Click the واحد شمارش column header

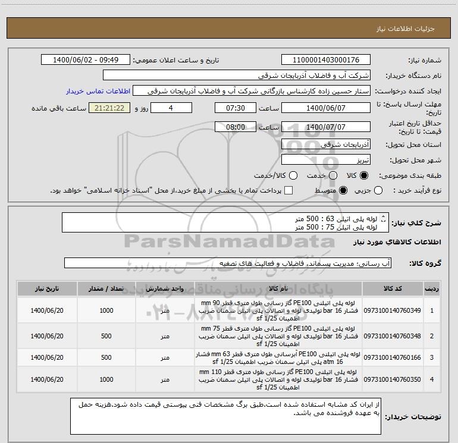[165, 288]
